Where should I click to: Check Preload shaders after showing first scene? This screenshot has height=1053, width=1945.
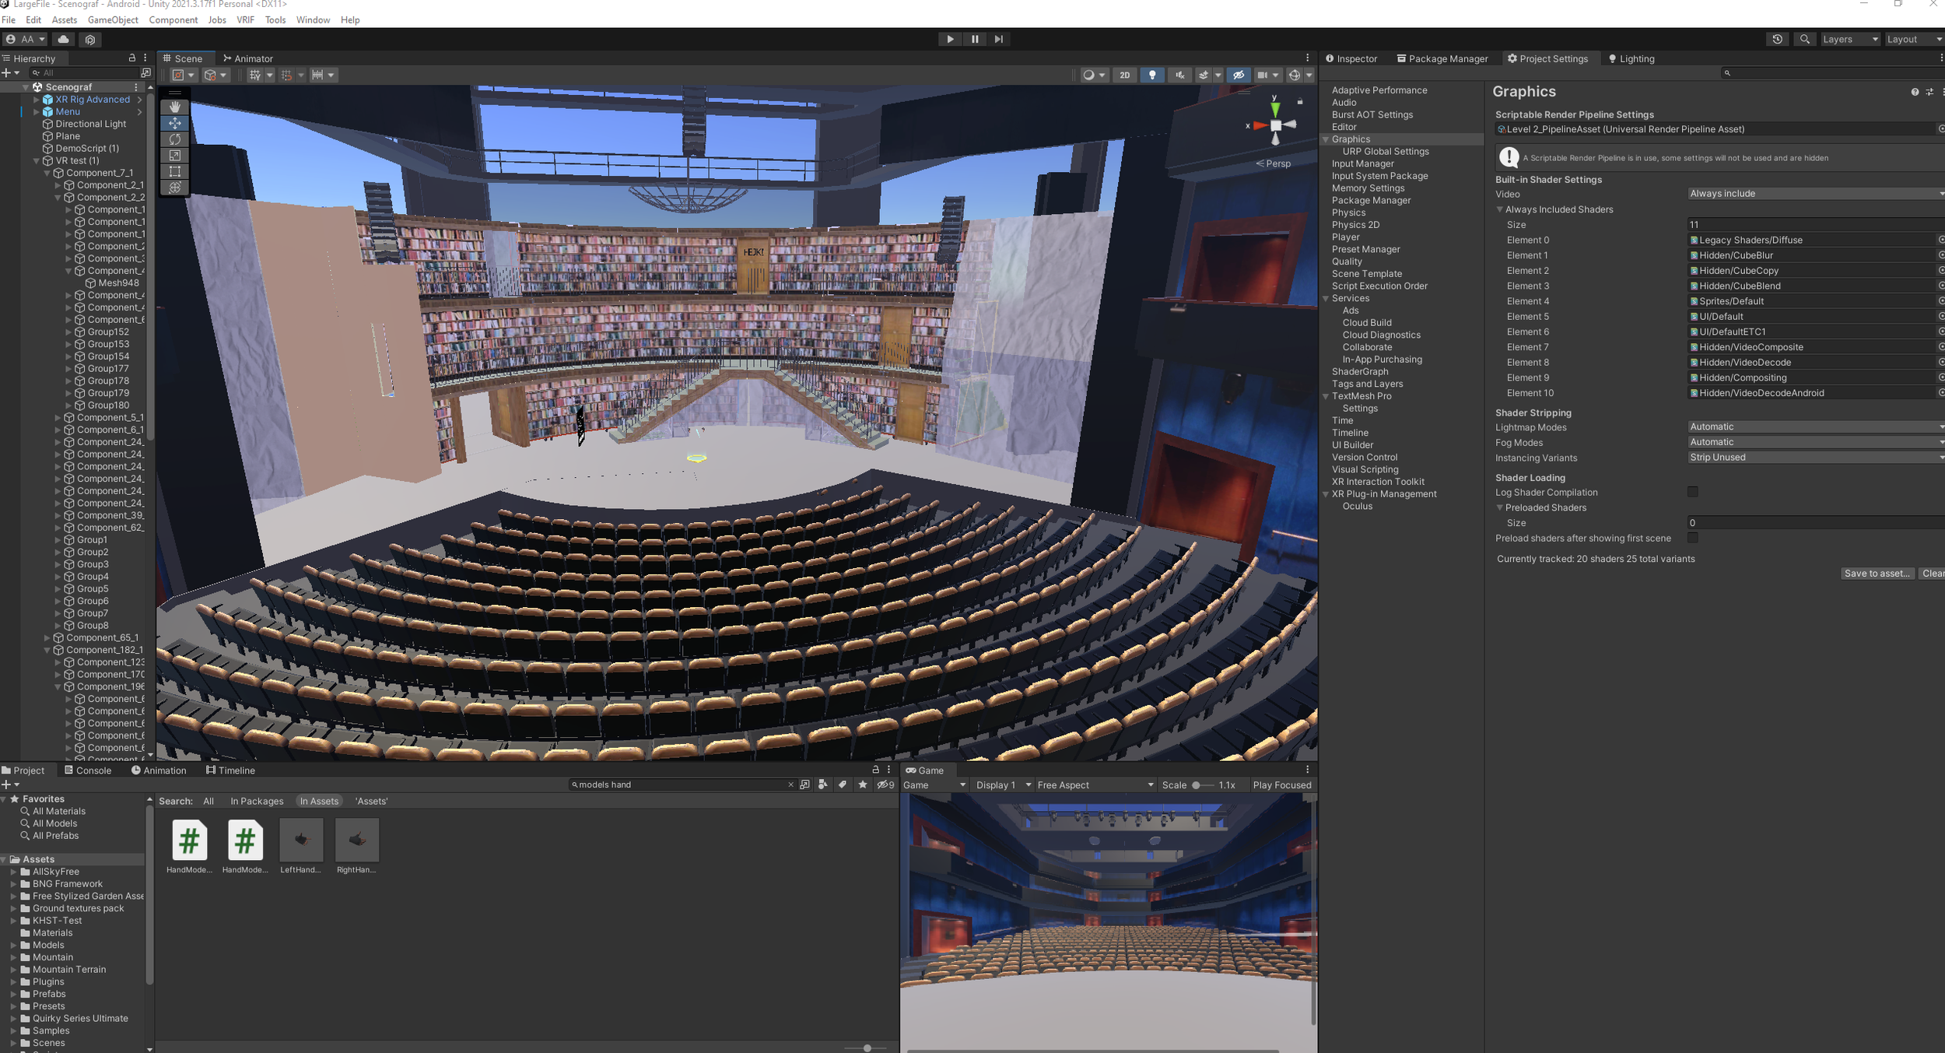tap(1692, 538)
